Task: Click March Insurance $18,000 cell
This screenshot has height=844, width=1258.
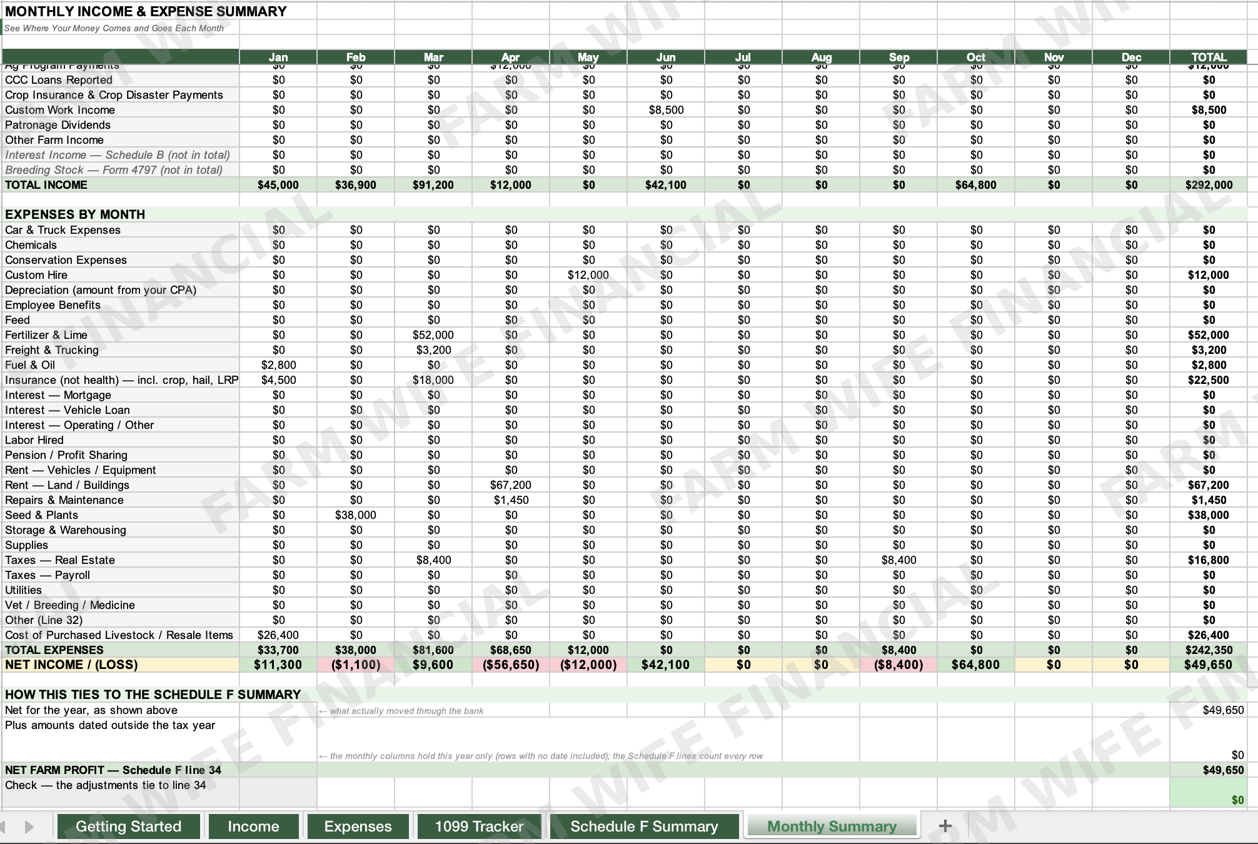Action: click(433, 380)
